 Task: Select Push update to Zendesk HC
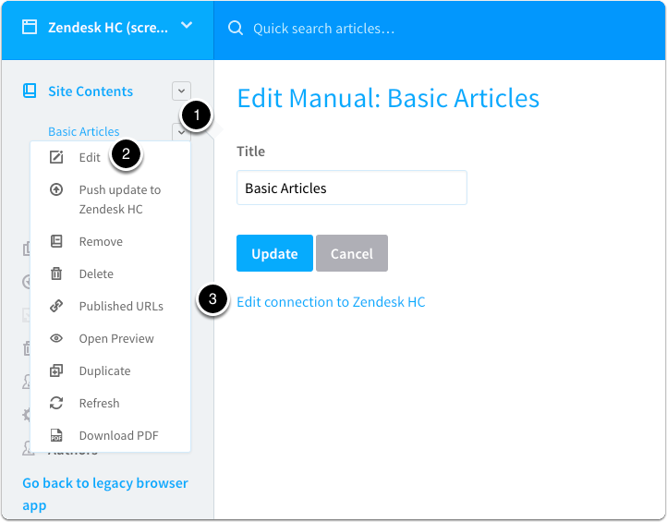click(120, 200)
